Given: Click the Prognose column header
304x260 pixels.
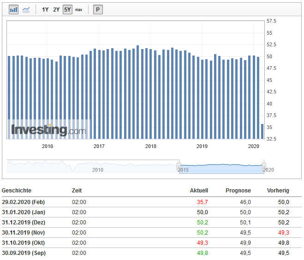Looking at the screenshot, I should 238,191.
